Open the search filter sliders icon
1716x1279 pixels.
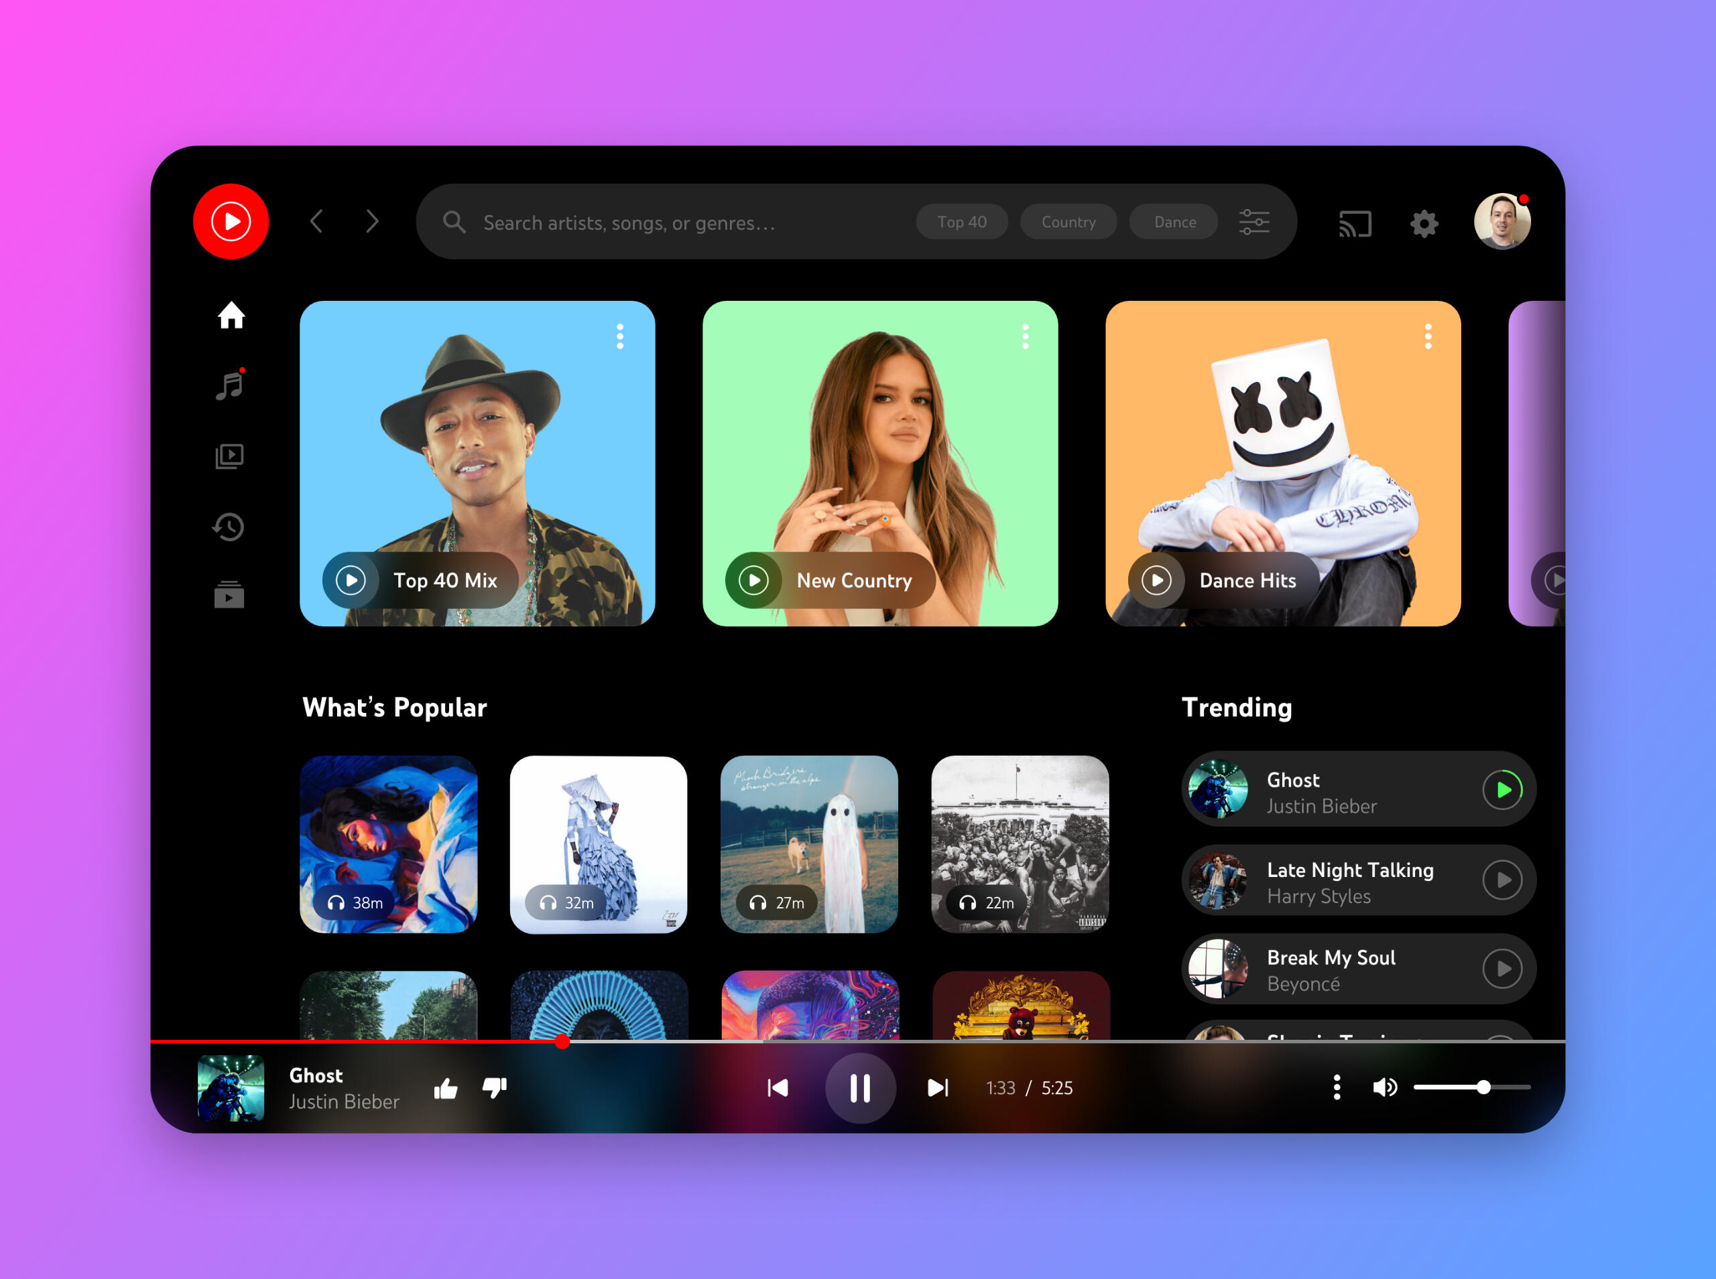point(1253,222)
